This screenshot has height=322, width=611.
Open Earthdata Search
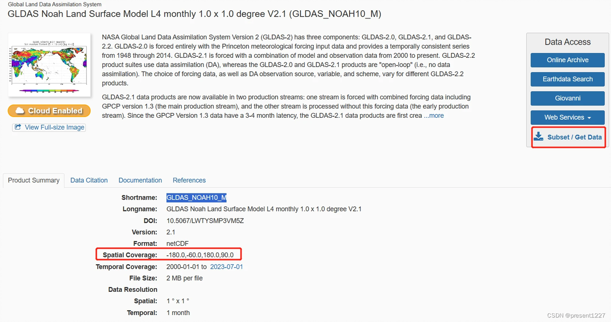[567, 79]
